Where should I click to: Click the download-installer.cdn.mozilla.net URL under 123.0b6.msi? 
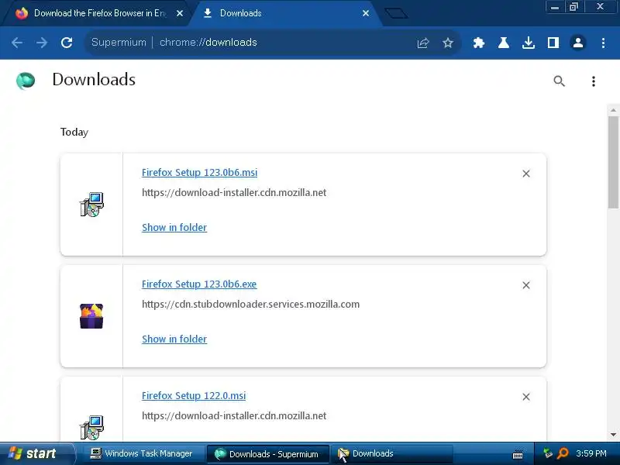coord(234,192)
